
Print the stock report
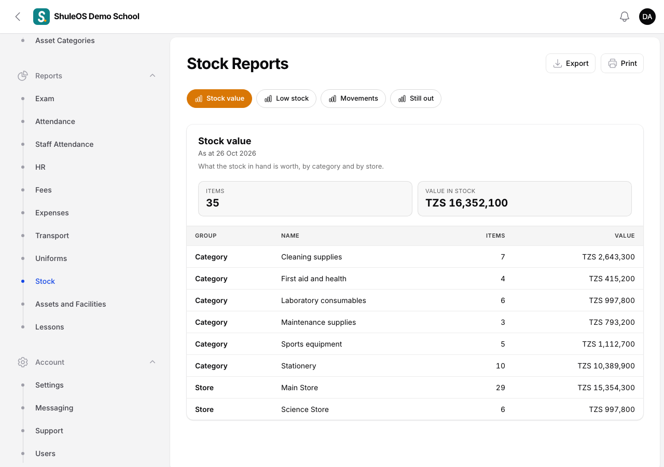622,63
